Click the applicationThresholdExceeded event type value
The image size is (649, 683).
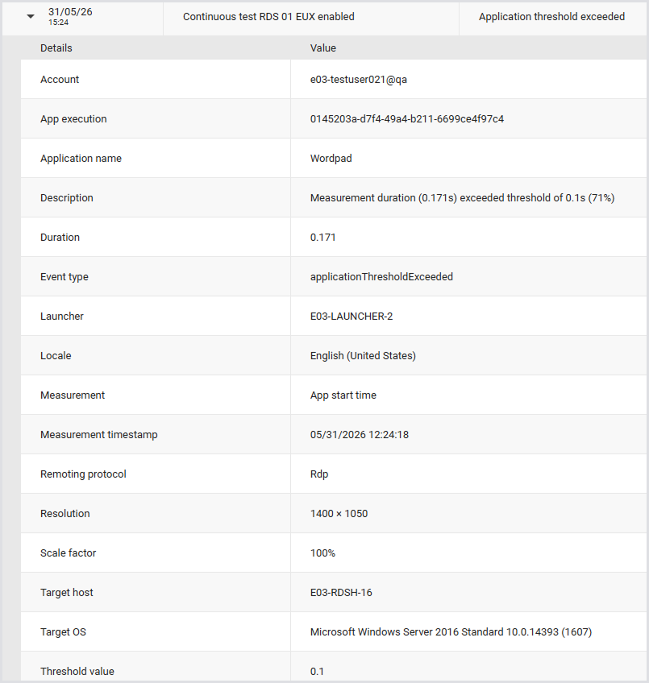[381, 276]
